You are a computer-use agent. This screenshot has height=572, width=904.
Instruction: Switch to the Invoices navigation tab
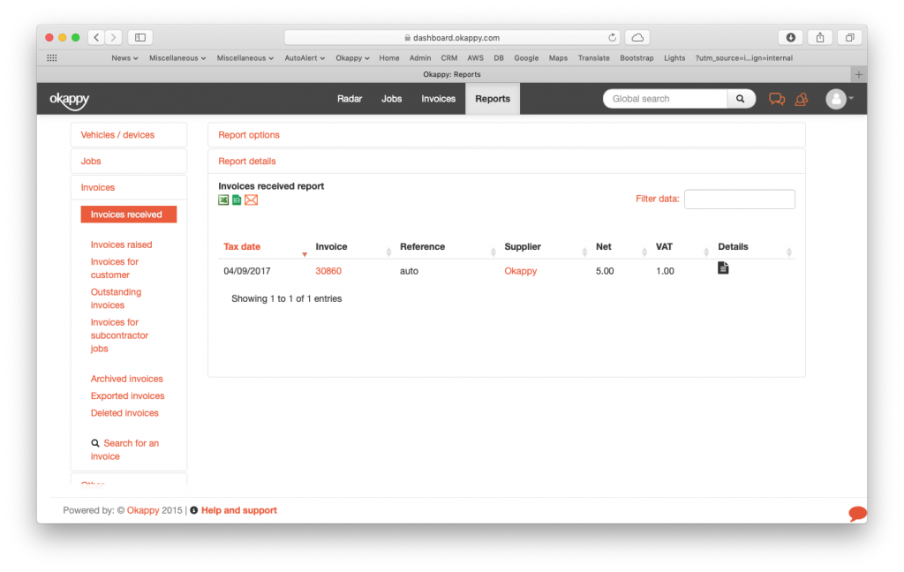438,99
